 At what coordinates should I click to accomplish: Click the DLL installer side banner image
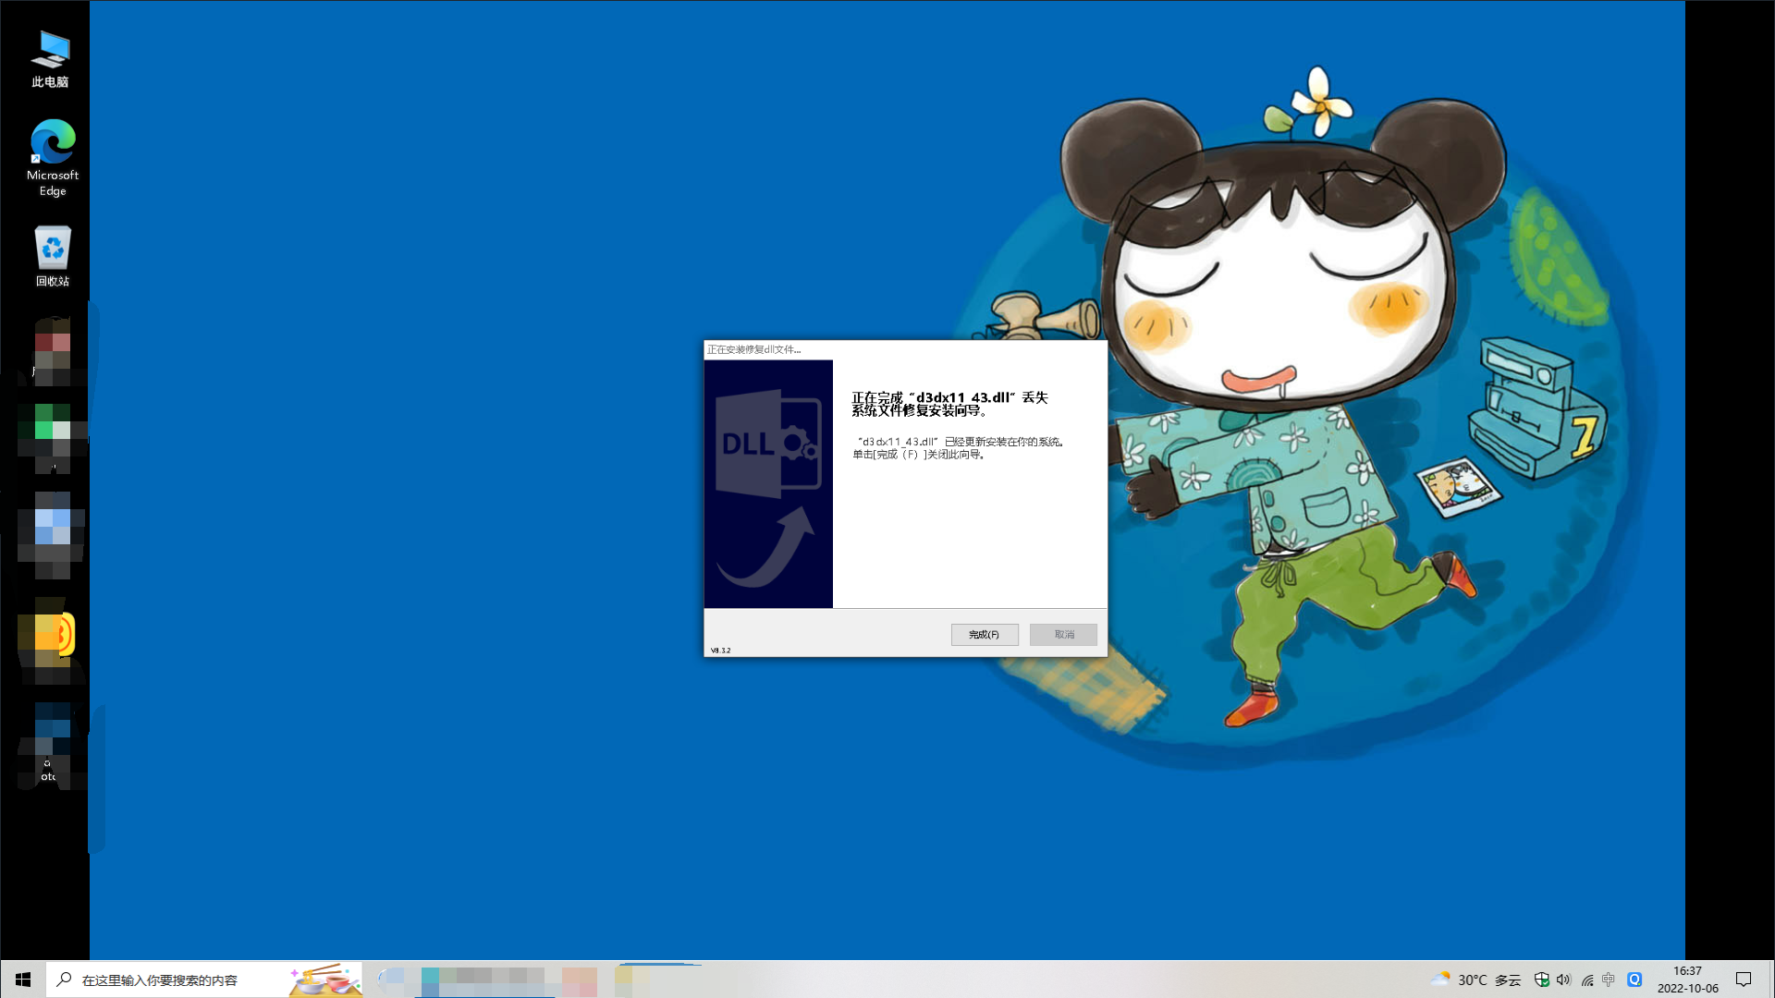tap(768, 484)
